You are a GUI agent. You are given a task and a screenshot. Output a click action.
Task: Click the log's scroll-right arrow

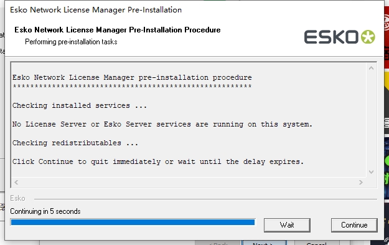tap(361, 183)
